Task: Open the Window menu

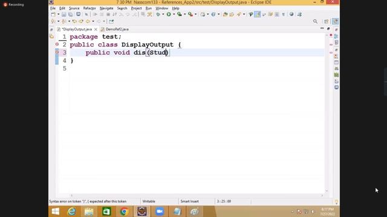Action: (161, 8)
